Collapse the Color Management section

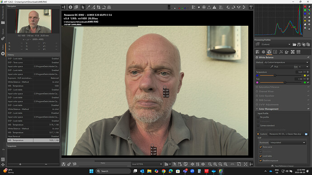point(257,109)
